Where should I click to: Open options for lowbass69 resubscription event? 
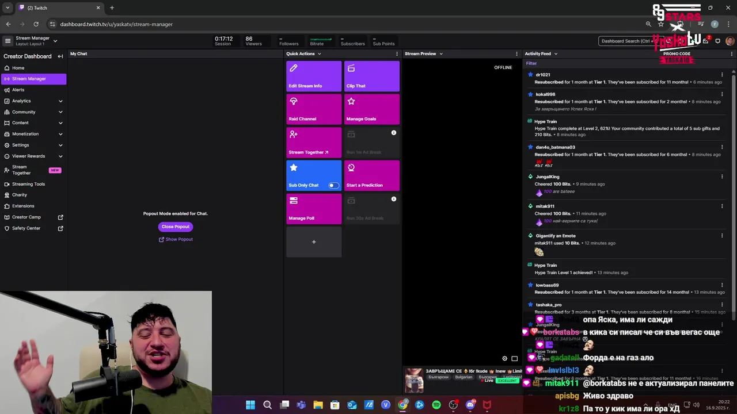point(722,285)
